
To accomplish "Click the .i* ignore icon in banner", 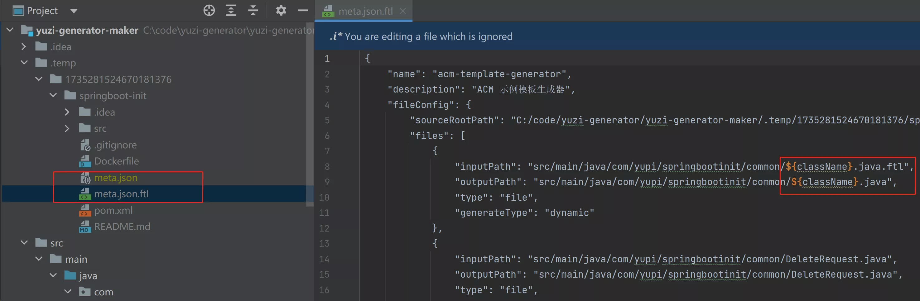I will pyautogui.click(x=336, y=36).
